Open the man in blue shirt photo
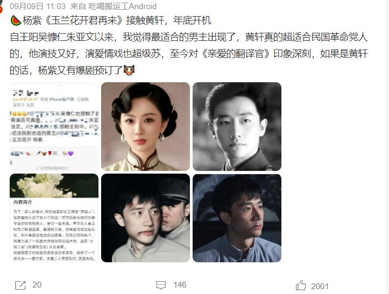Viewport: 389px width, 294px height. 237,218
